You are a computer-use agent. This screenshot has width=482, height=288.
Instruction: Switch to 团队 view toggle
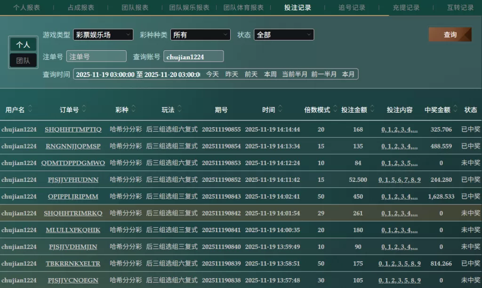[x=23, y=61]
